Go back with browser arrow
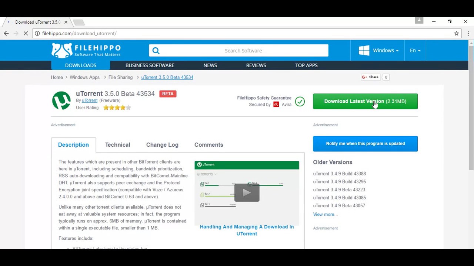Image resolution: width=474 pixels, height=266 pixels. point(6,33)
